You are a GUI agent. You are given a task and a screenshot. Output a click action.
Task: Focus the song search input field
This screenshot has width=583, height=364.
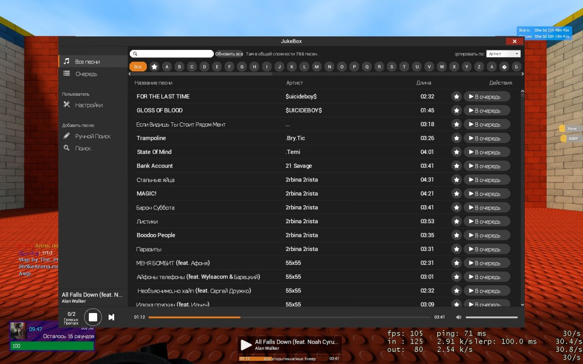pos(175,54)
